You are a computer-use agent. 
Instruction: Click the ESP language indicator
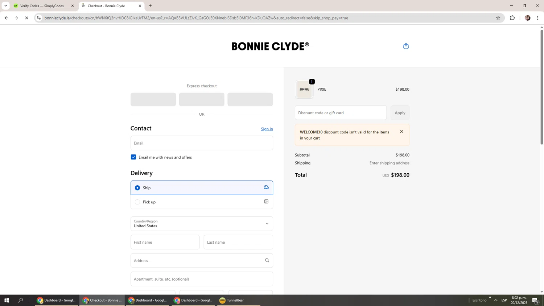pyautogui.click(x=504, y=300)
